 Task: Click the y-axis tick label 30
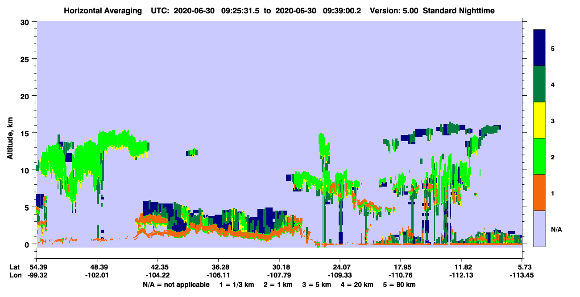coord(26,21)
